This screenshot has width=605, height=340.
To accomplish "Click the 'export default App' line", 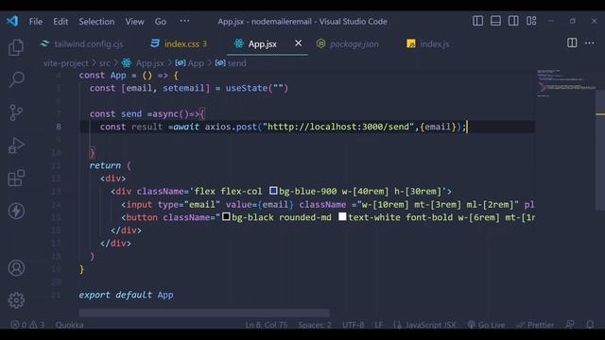I will pyautogui.click(x=126, y=295).
